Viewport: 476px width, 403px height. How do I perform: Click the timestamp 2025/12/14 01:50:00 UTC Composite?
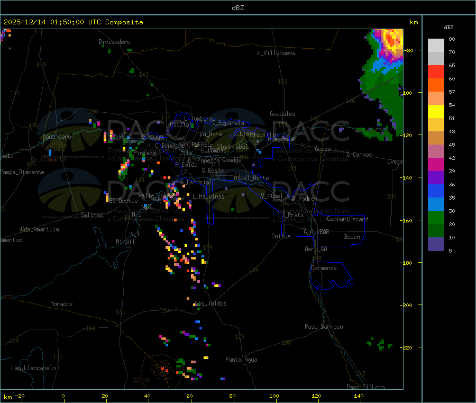(73, 22)
